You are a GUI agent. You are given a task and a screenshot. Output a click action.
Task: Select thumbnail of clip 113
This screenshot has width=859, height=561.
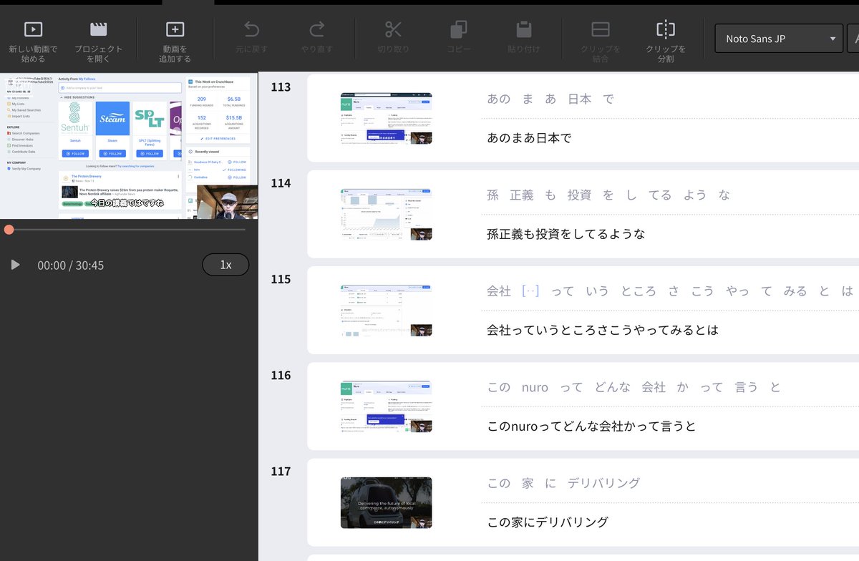pyautogui.click(x=387, y=118)
